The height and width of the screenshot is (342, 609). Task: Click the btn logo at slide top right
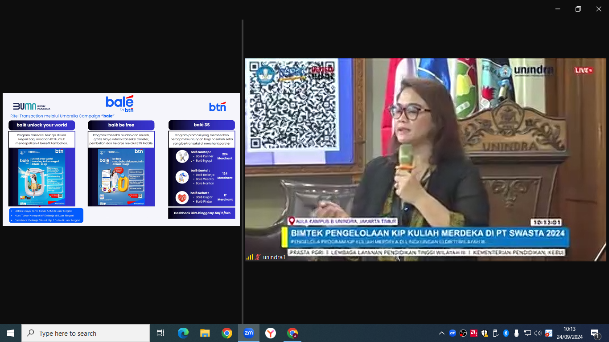tap(218, 107)
